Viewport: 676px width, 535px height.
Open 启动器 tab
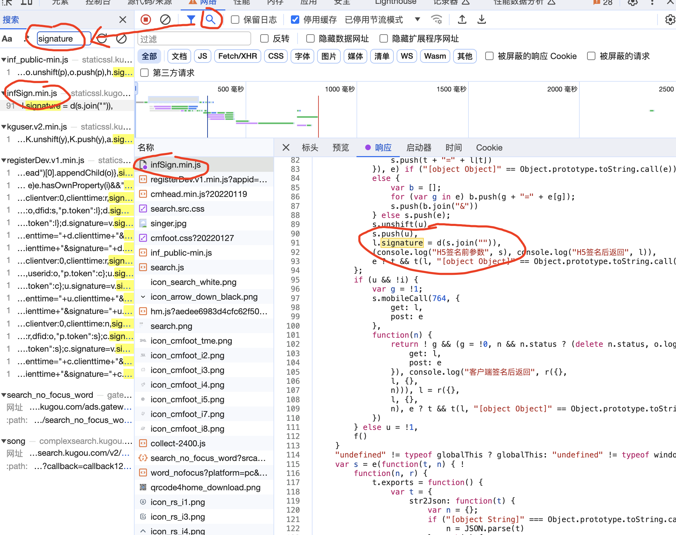pyautogui.click(x=419, y=148)
